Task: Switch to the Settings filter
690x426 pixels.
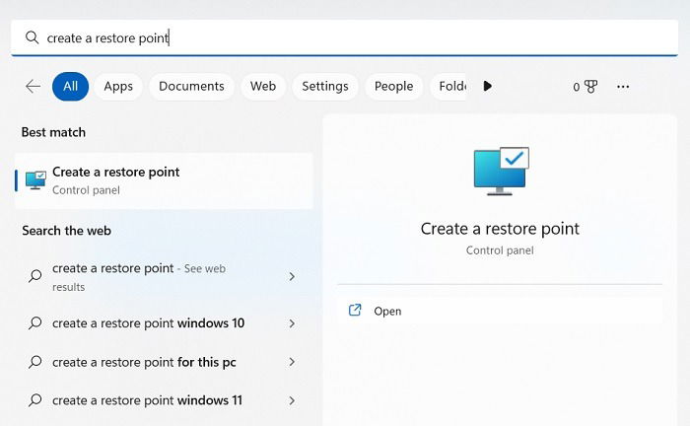Action: pyautogui.click(x=325, y=86)
